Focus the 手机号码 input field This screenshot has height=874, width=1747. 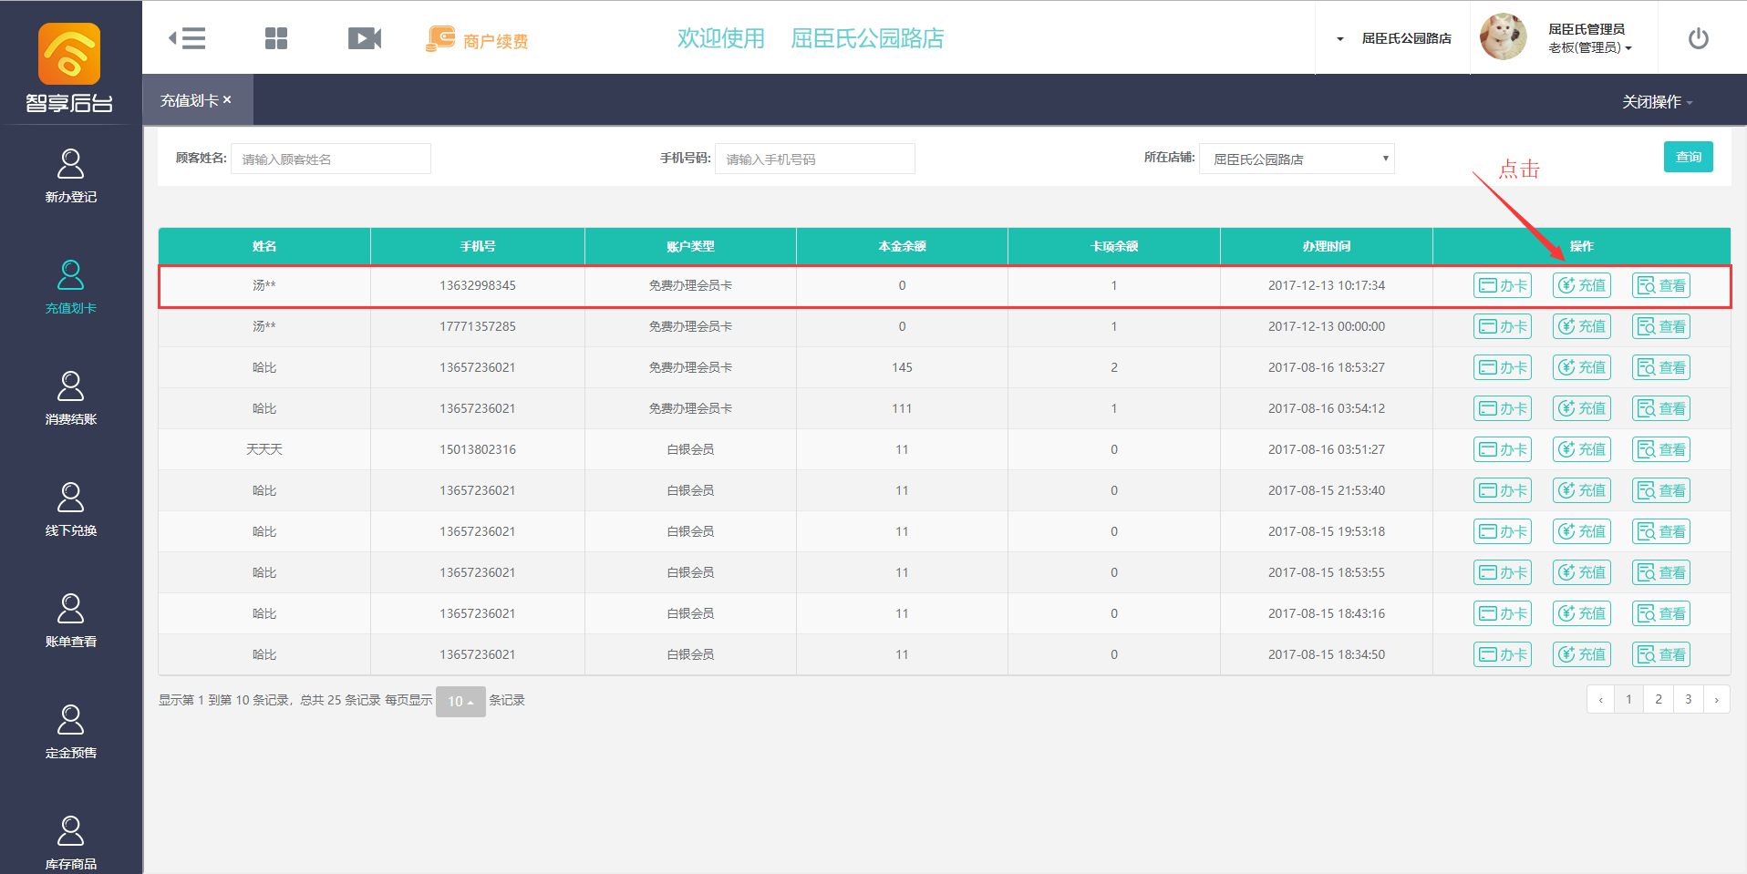pyautogui.click(x=814, y=159)
